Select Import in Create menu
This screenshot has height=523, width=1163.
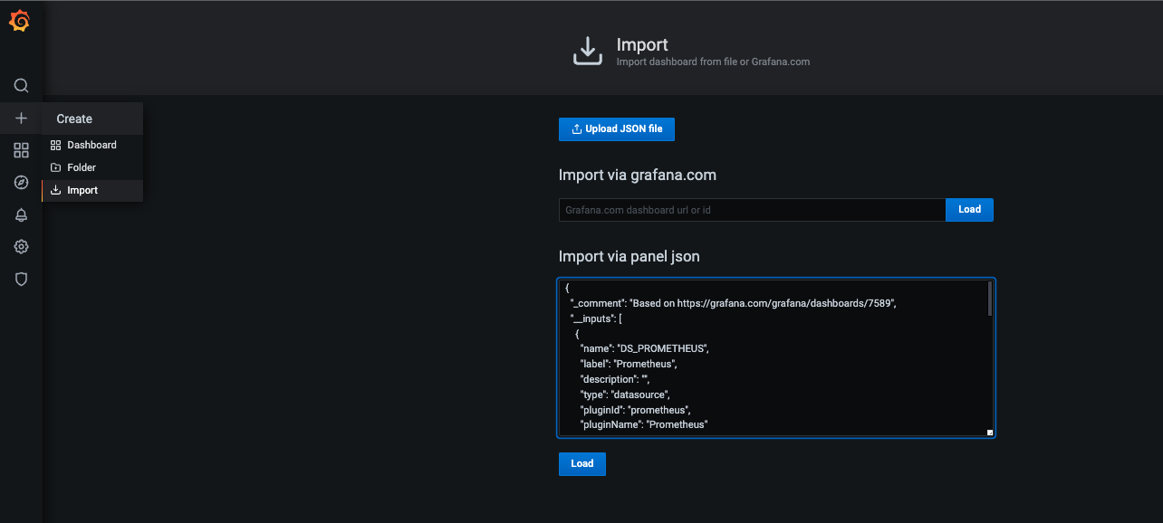click(92, 190)
